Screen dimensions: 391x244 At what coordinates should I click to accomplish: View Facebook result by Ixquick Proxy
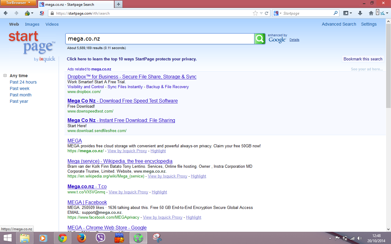(x=163, y=217)
